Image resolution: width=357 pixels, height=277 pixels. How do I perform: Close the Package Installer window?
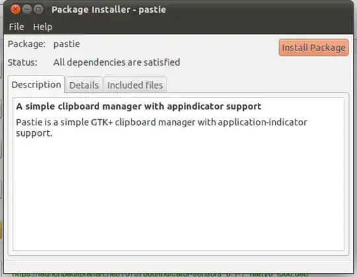[15, 9]
